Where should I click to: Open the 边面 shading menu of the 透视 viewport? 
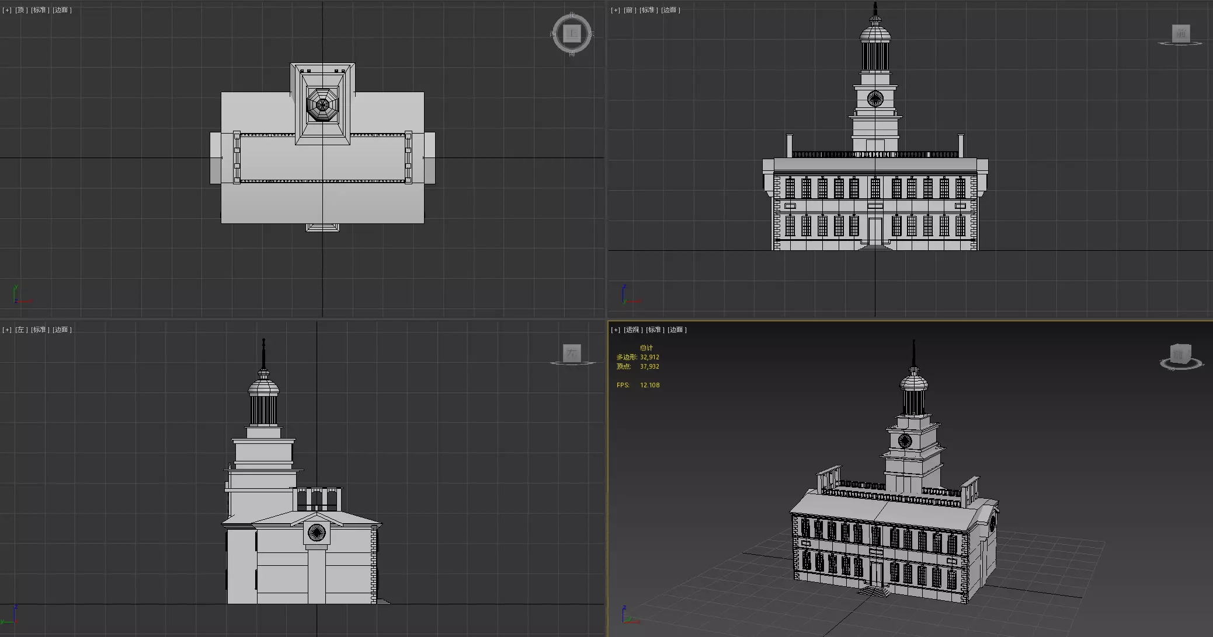677,330
